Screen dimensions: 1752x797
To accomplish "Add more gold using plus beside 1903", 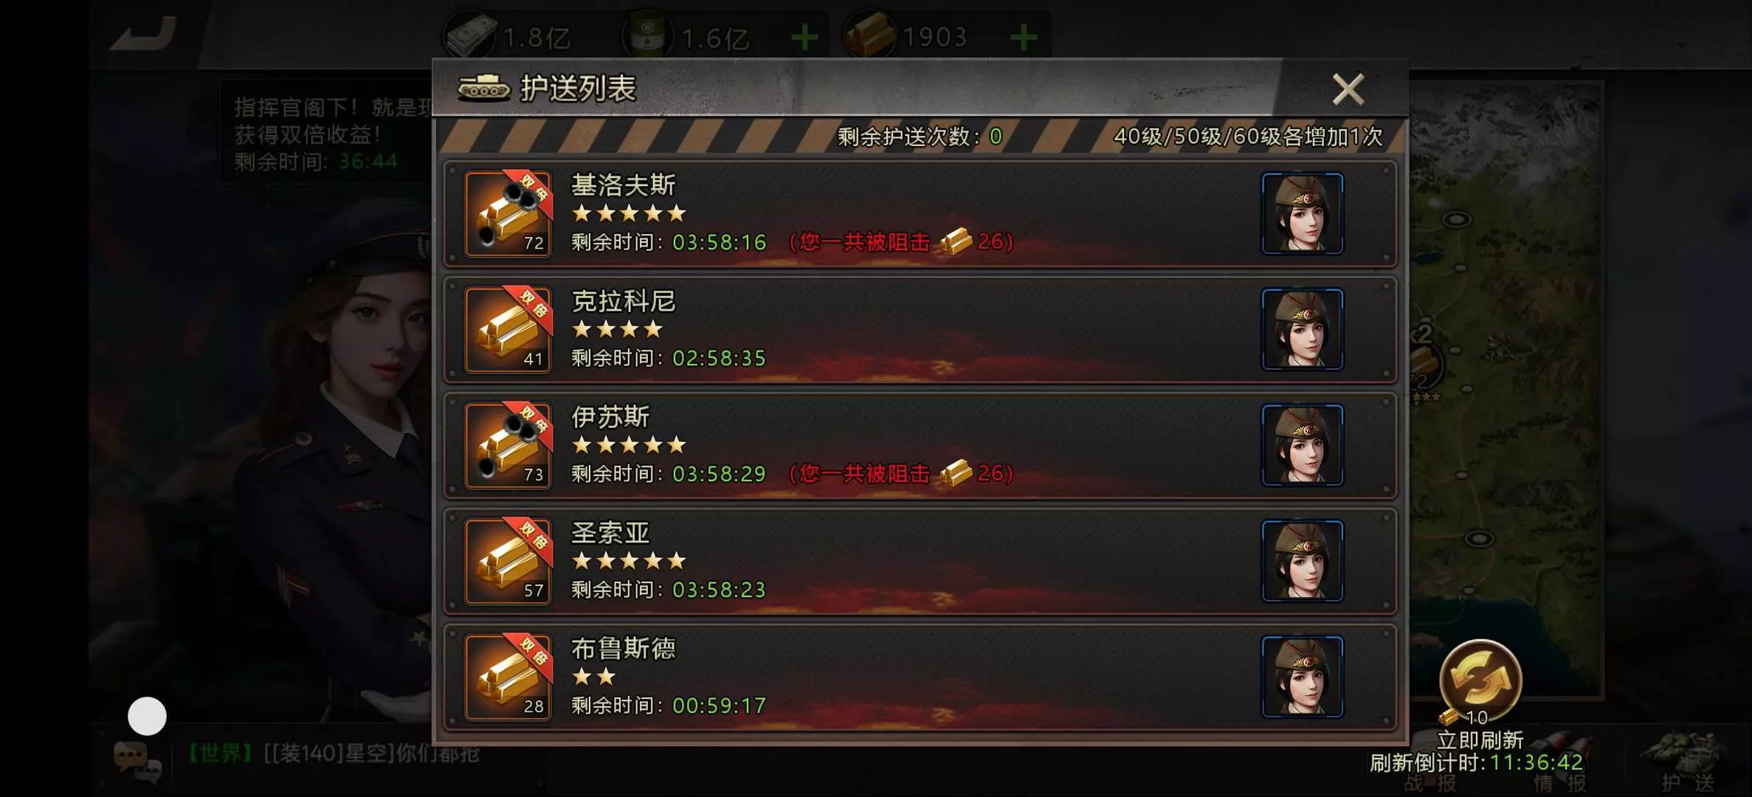I will click(x=1024, y=37).
